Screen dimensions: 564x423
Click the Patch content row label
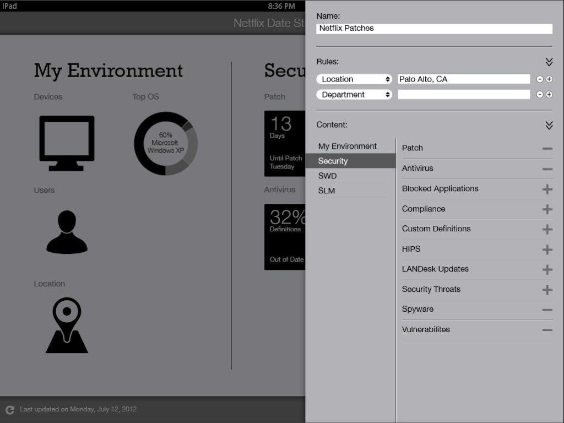point(413,148)
